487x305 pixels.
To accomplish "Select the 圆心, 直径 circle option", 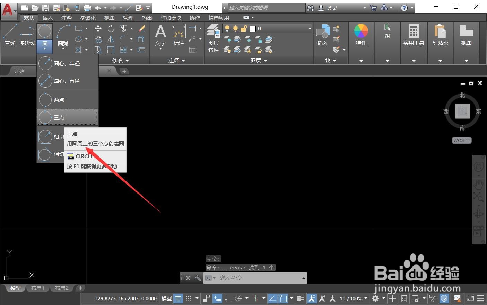I will coord(68,81).
